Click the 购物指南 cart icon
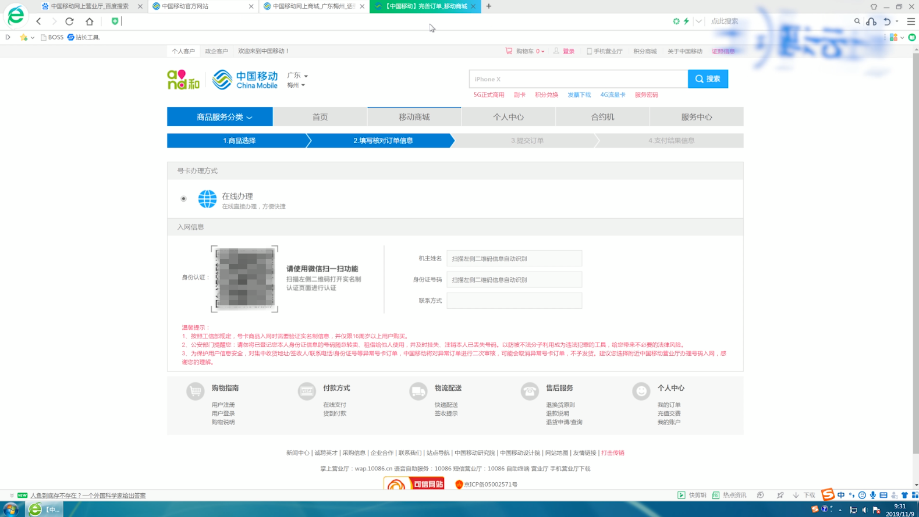This screenshot has width=919, height=517. pyautogui.click(x=196, y=391)
